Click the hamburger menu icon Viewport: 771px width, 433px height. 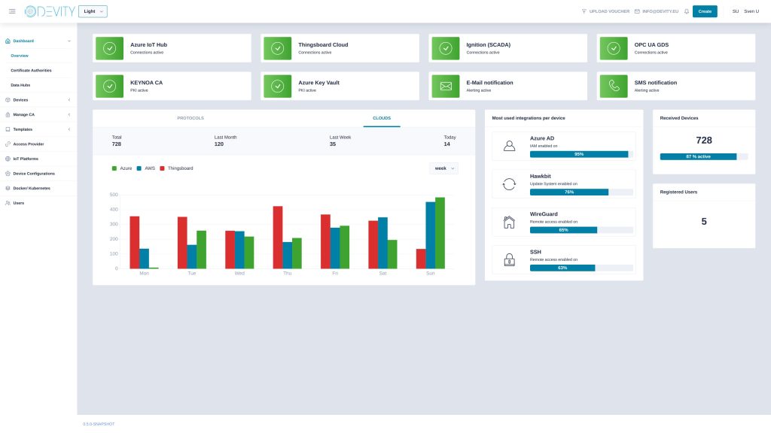[11, 11]
